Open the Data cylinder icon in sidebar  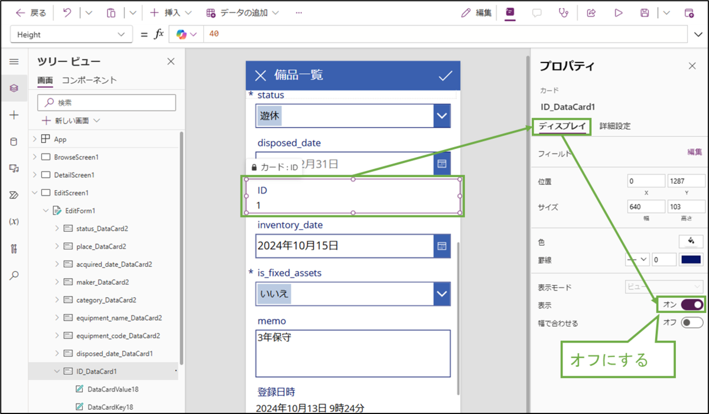pyautogui.click(x=14, y=142)
